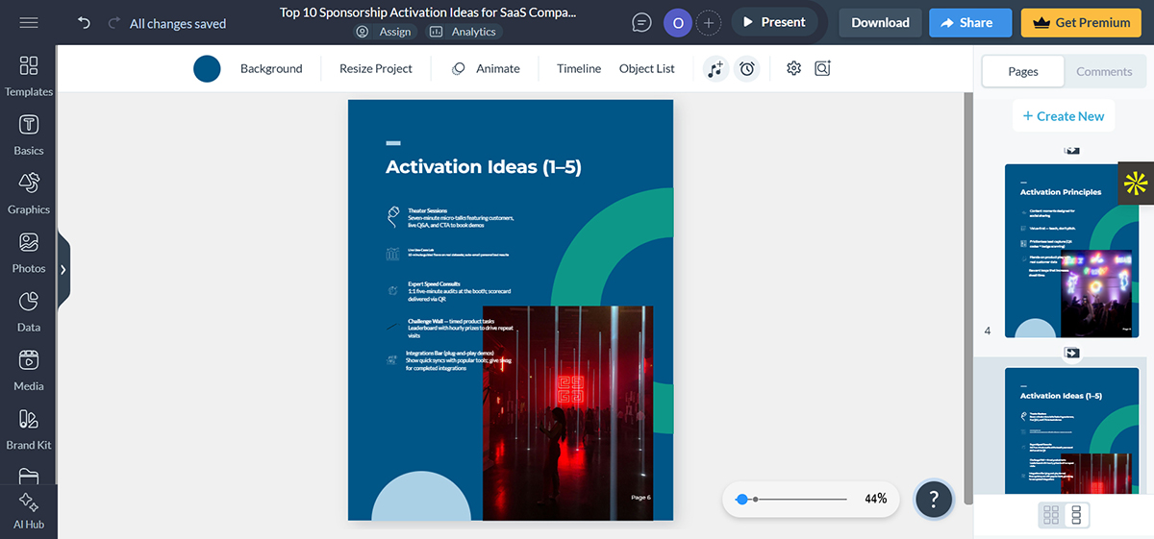Viewport: 1154px width, 539px height.
Task: Click the Share button
Action: (970, 22)
